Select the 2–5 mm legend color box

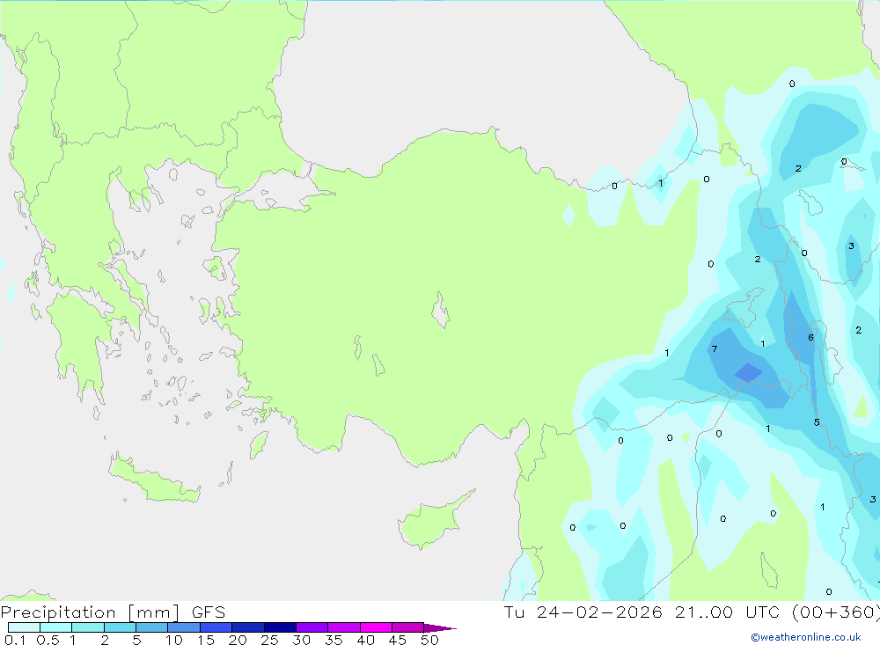pyautogui.click(x=120, y=627)
